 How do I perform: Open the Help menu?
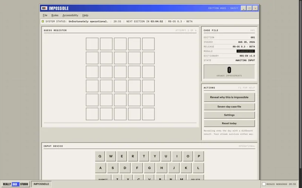point(85,15)
